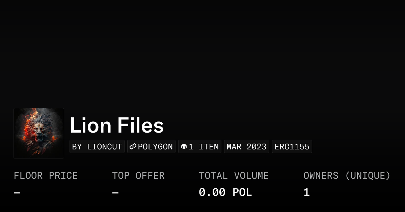The height and width of the screenshot is (212, 405).
Task: Click the TOP OFFER stat label
Action: click(138, 176)
